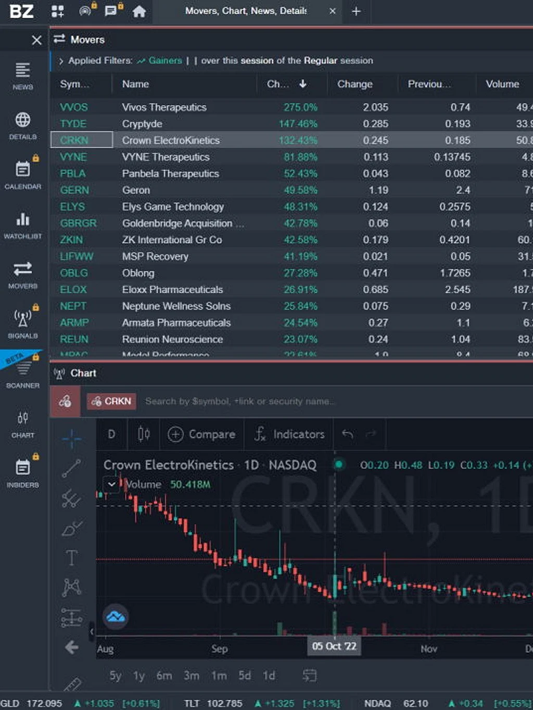This screenshot has width=533, height=710.
Task: Select the NEPT ticker symbol
Action: (73, 306)
